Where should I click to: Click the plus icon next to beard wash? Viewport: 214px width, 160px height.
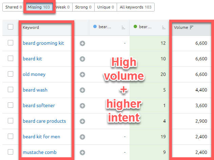point(82,90)
